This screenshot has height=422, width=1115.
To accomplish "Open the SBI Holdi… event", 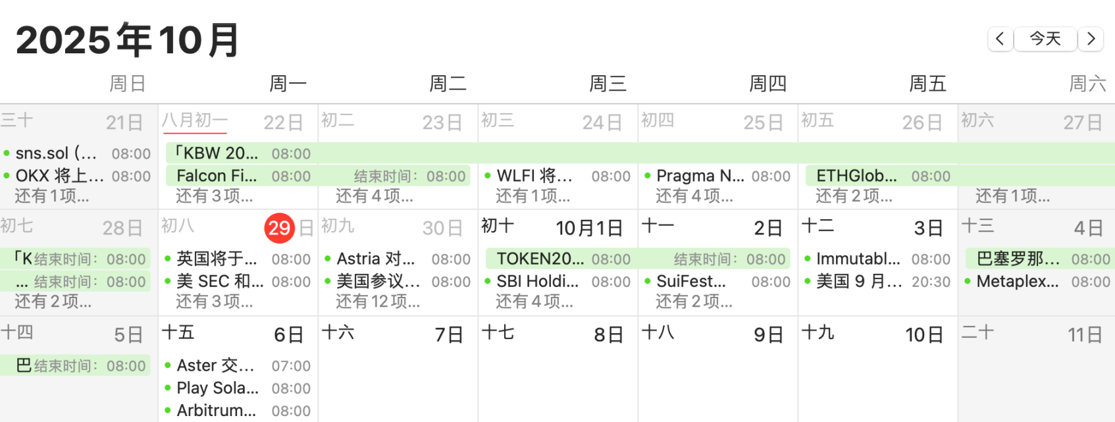I will [x=557, y=281].
